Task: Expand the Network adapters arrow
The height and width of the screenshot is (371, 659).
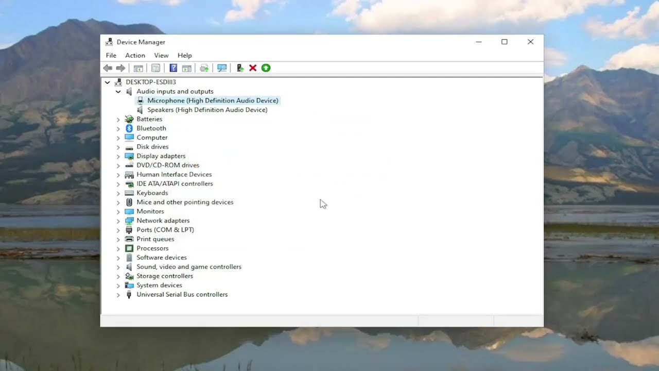Action: (x=118, y=221)
